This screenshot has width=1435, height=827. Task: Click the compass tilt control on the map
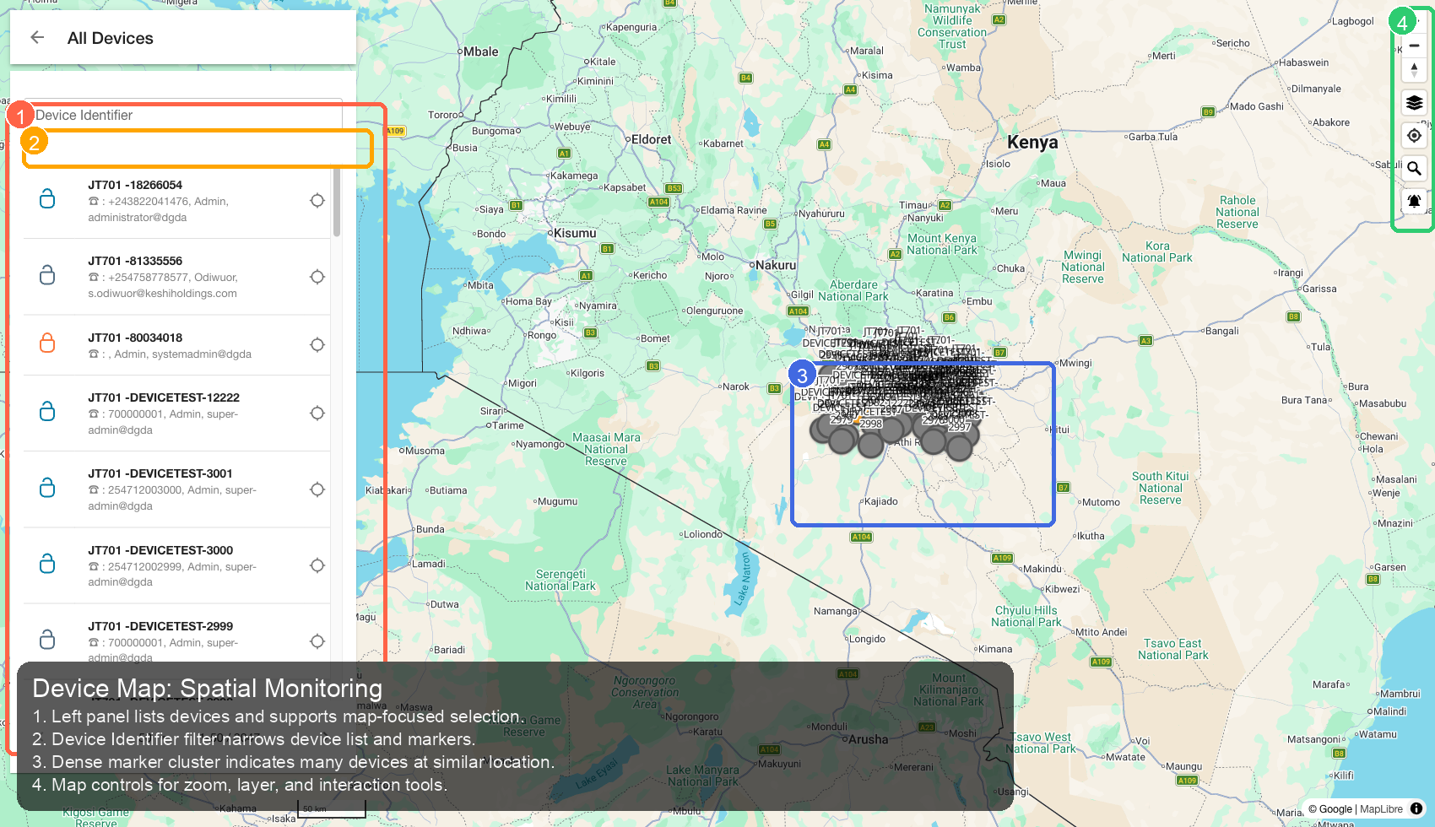[1414, 70]
